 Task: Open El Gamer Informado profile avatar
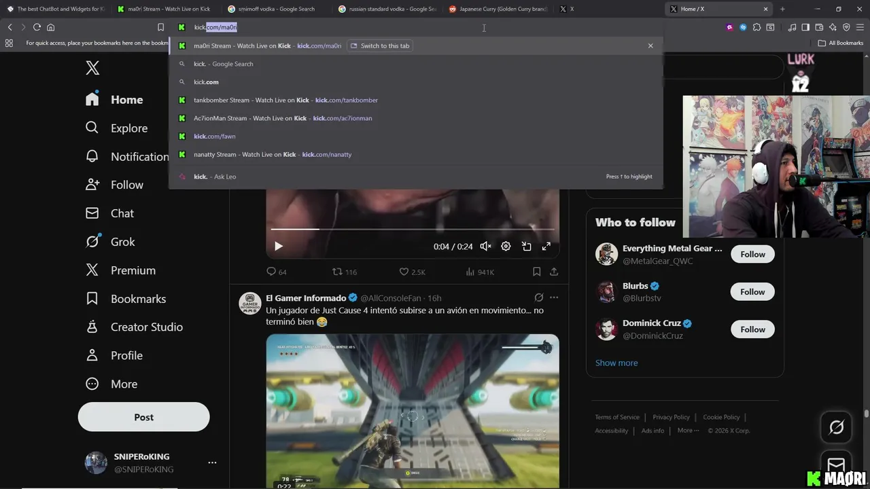pos(250,303)
